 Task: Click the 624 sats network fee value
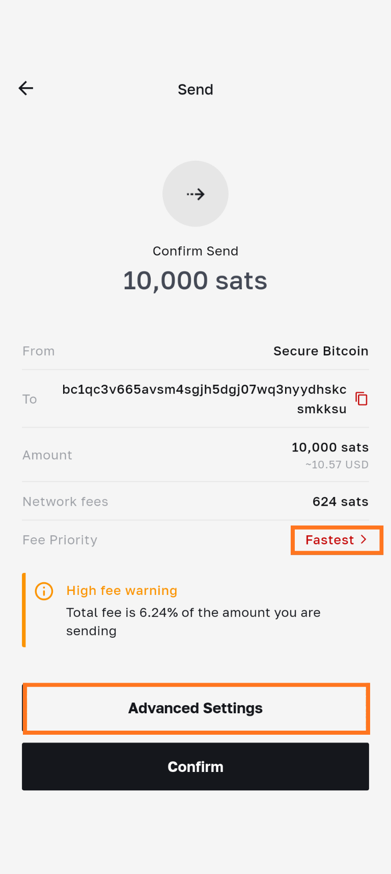[x=340, y=502]
